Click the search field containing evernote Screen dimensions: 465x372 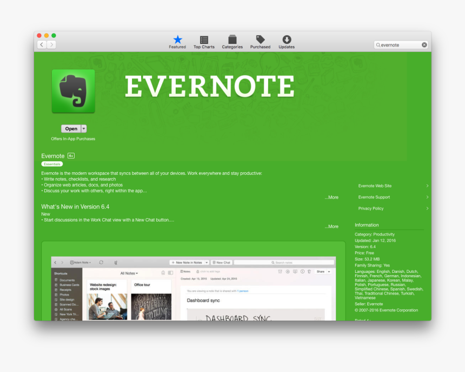[x=401, y=45]
